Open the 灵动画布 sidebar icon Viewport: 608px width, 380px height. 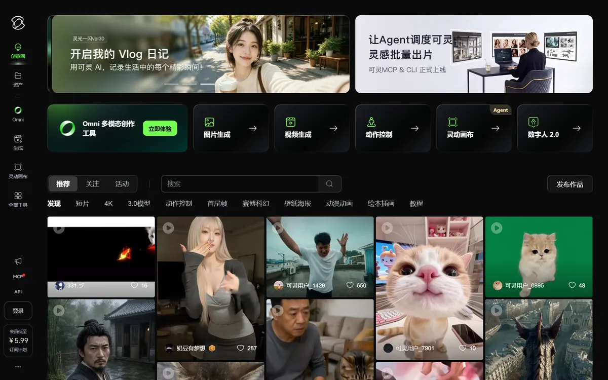pyautogui.click(x=18, y=167)
